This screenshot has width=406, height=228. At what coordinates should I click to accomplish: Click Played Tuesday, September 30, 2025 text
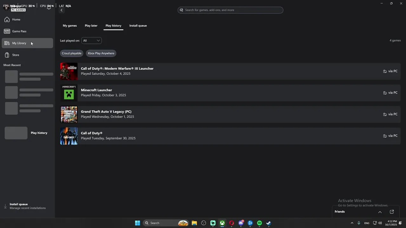(x=108, y=138)
